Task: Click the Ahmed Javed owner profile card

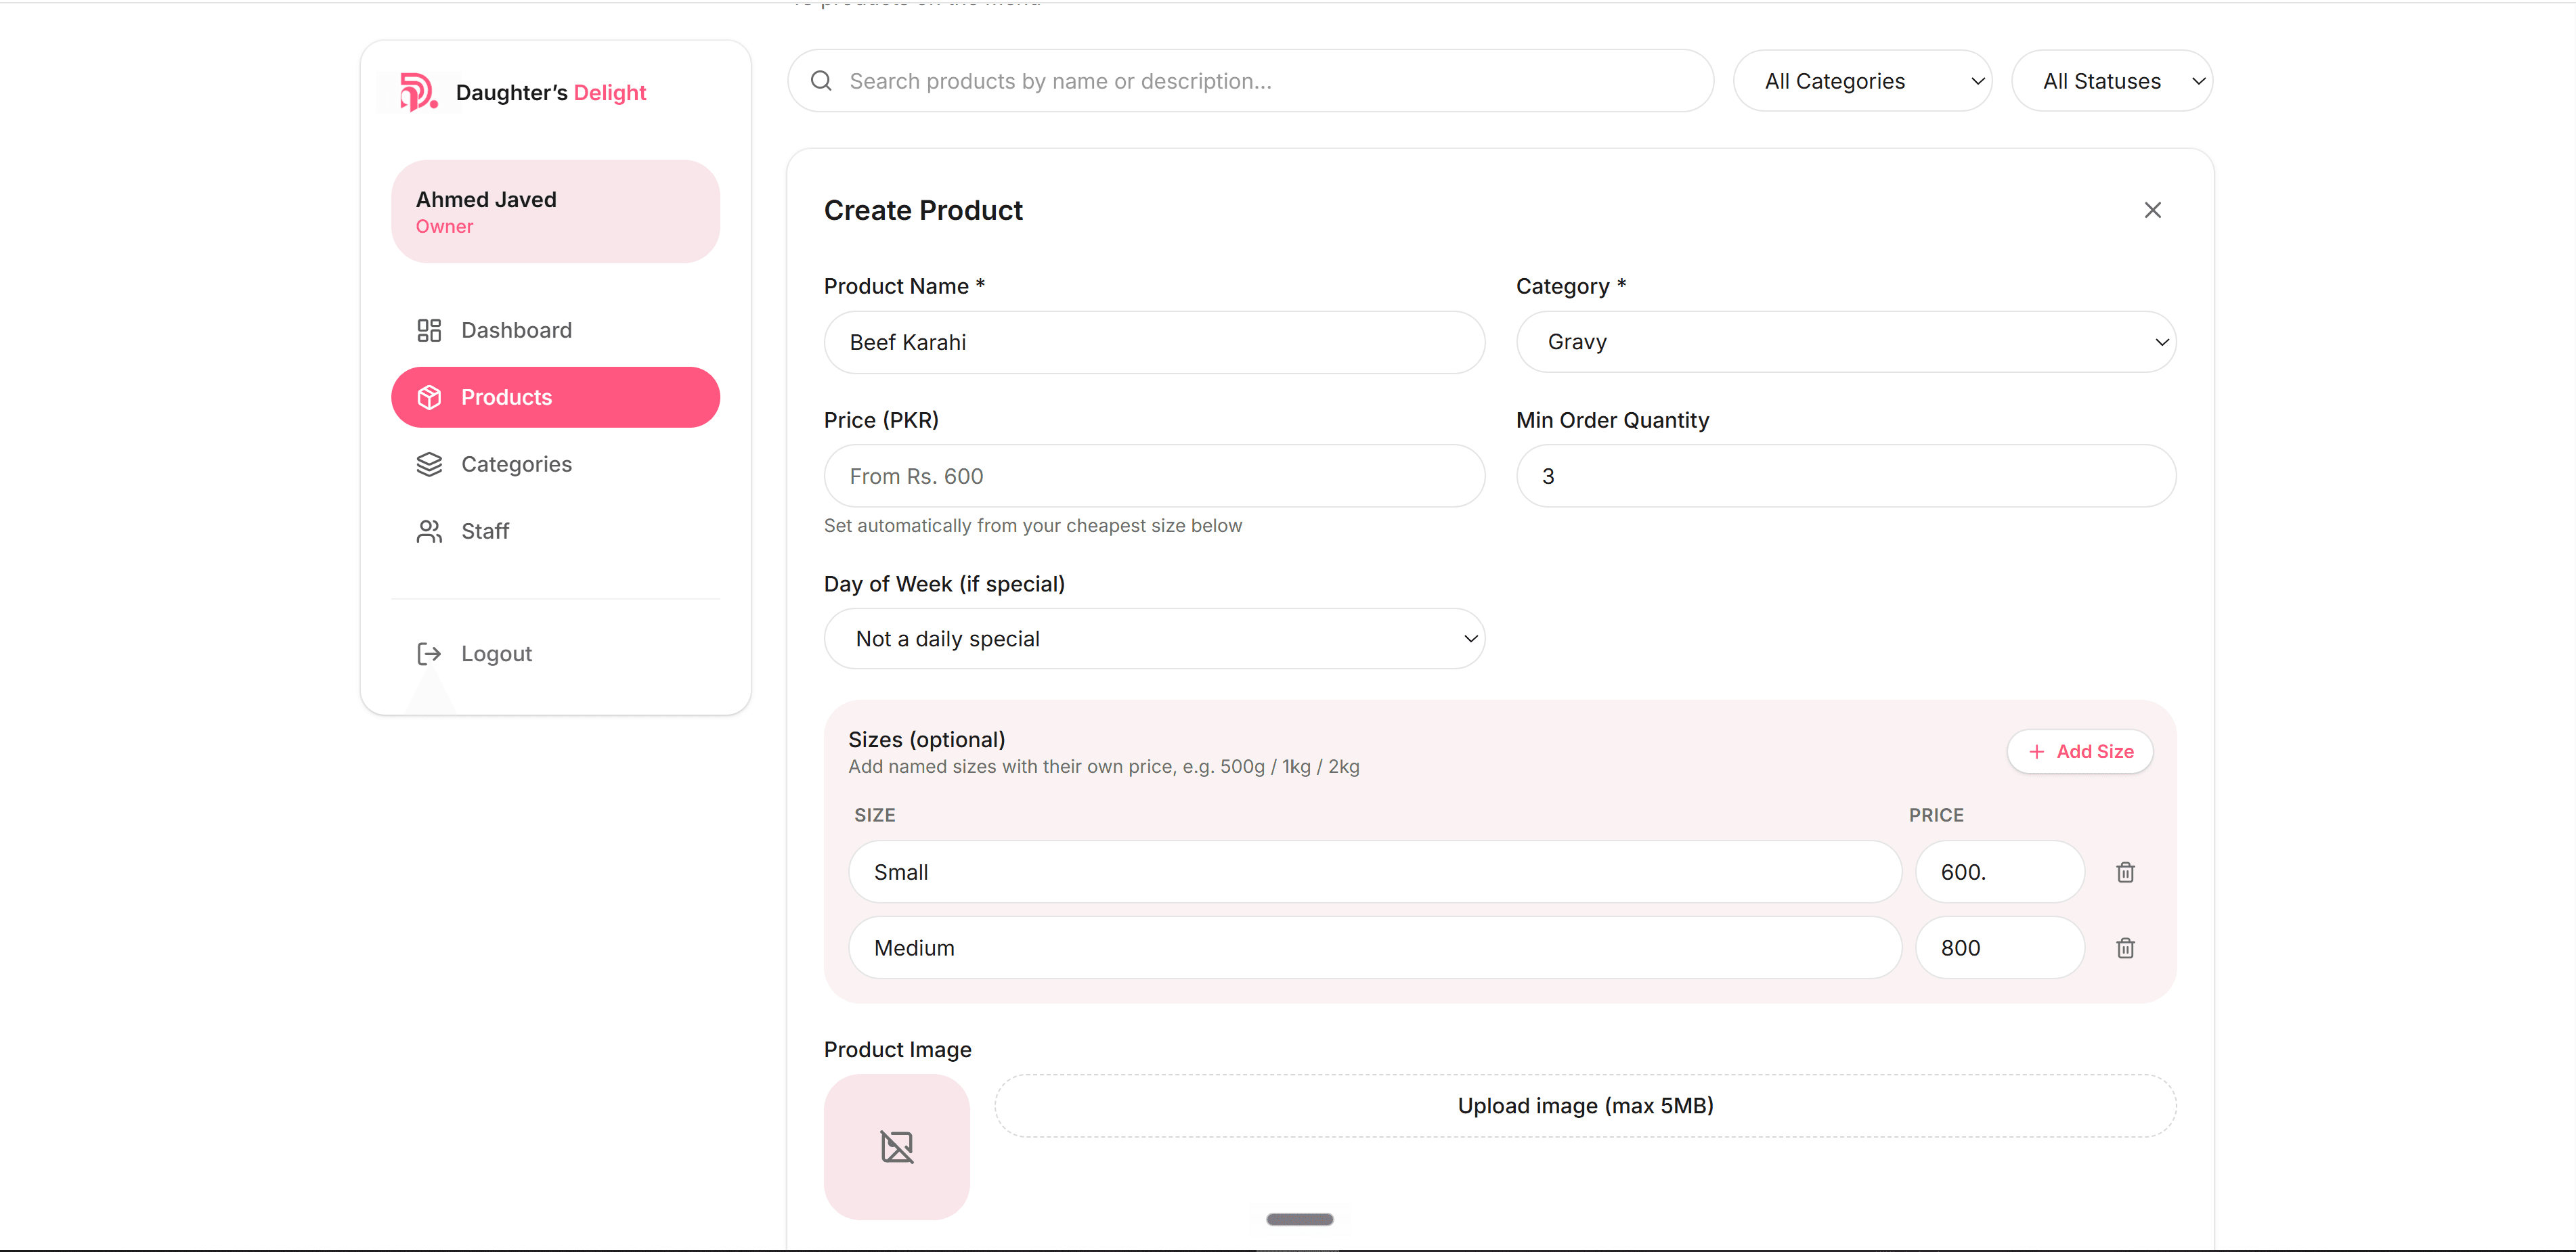Action: [x=555, y=211]
